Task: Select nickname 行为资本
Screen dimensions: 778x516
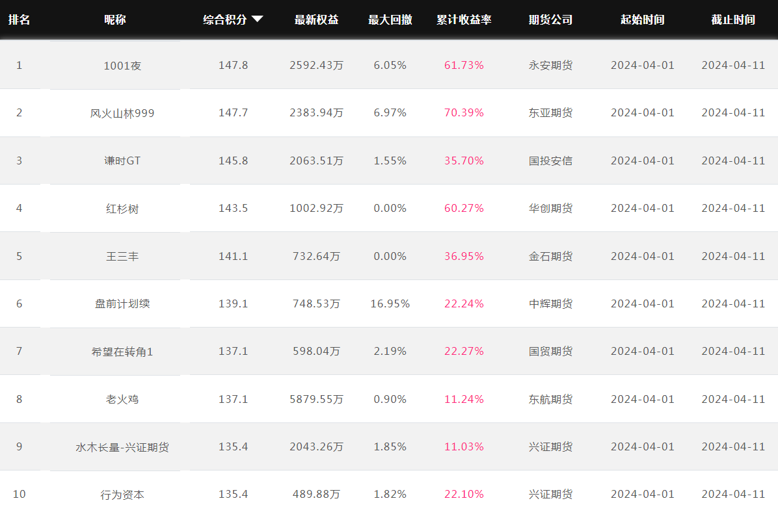Action: pyautogui.click(x=122, y=495)
